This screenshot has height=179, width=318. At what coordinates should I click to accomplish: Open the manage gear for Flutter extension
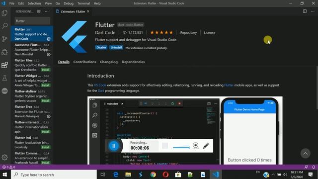click(x=49, y=39)
